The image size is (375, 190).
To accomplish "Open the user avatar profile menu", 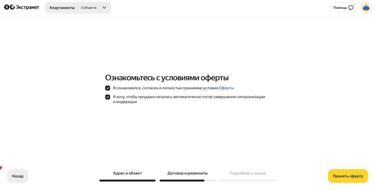I will click(366, 8).
